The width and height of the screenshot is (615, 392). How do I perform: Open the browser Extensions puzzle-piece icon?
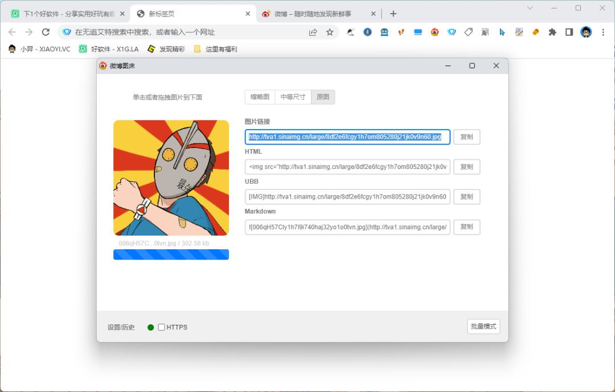point(551,32)
